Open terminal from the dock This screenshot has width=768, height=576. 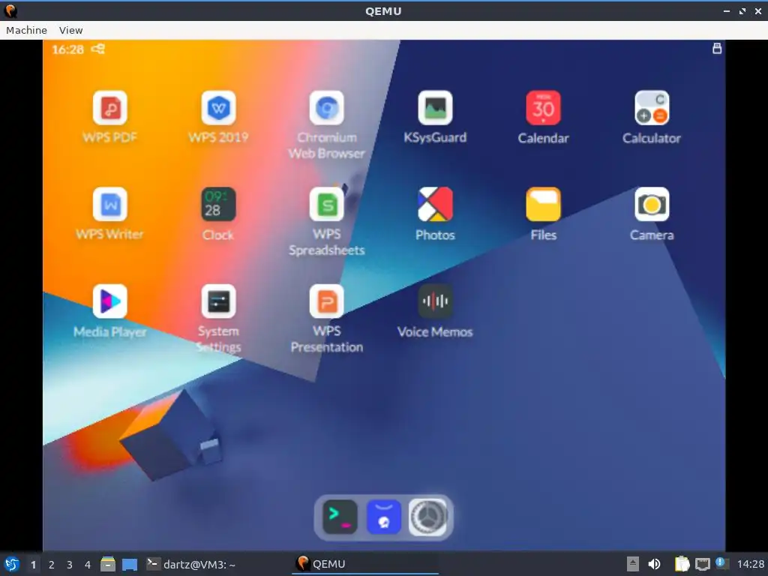pyautogui.click(x=340, y=517)
